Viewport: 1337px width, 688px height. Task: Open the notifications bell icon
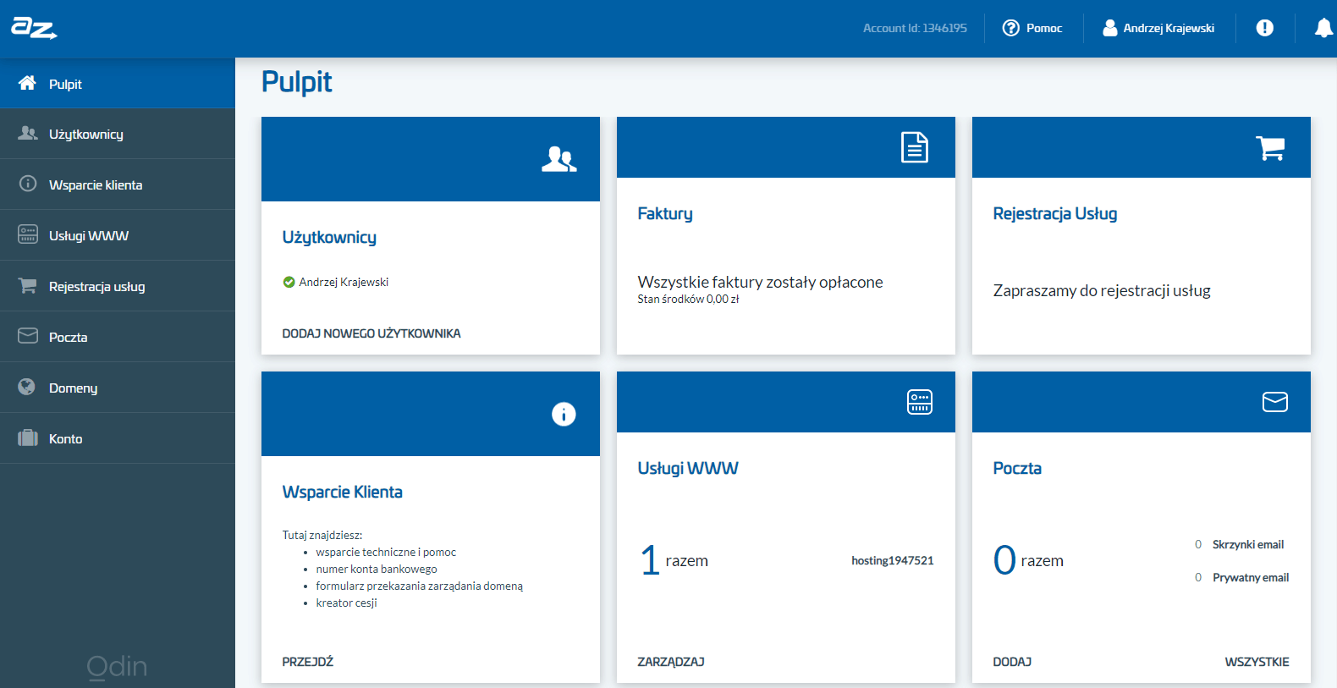tap(1323, 28)
